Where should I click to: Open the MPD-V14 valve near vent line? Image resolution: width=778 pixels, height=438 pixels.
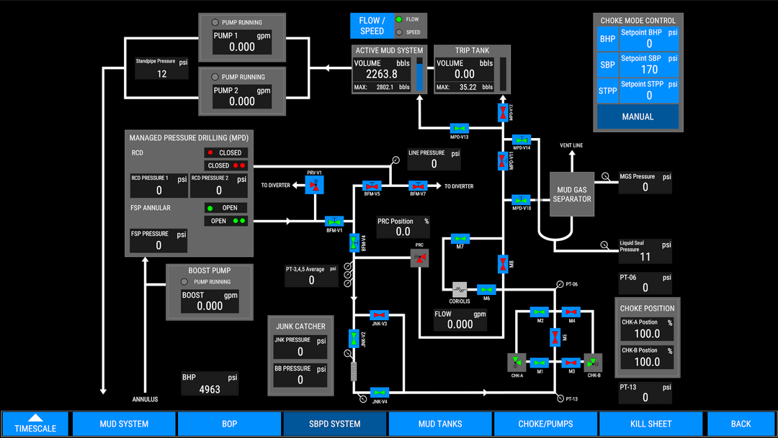[x=521, y=140]
